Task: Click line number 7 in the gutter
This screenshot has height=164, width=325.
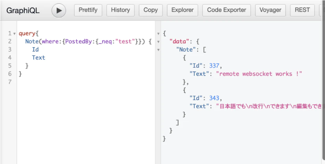Action: [x=10, y=82]
